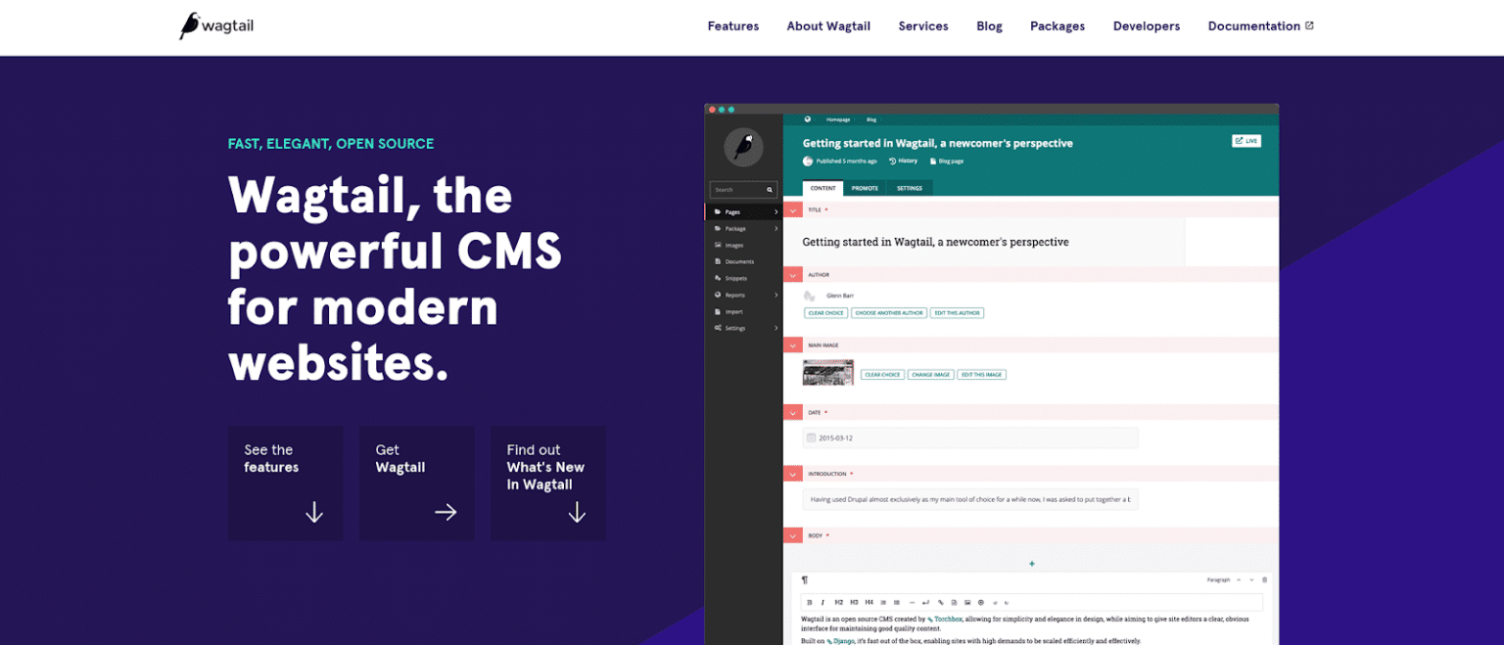
Task: Click the bird avatar in admin sidebar
Action: 743,147
